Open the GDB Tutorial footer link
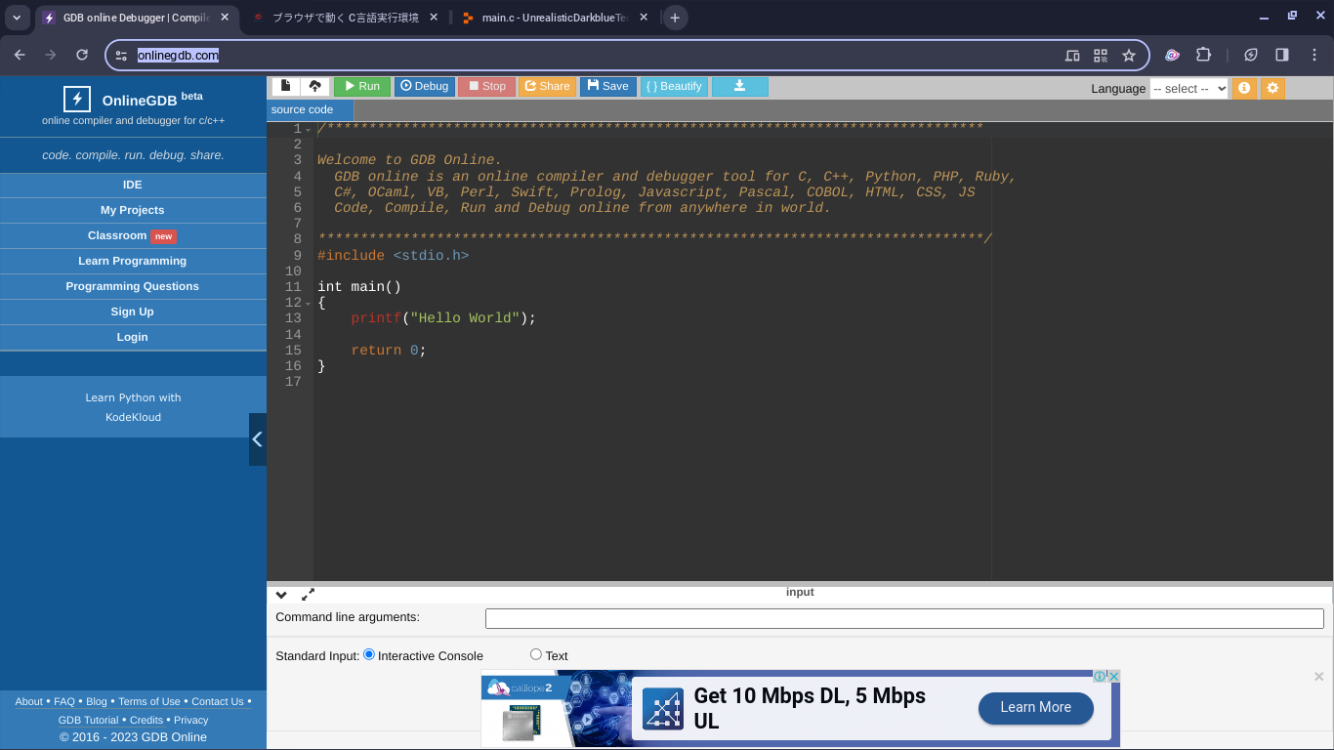 click(88, 720)
